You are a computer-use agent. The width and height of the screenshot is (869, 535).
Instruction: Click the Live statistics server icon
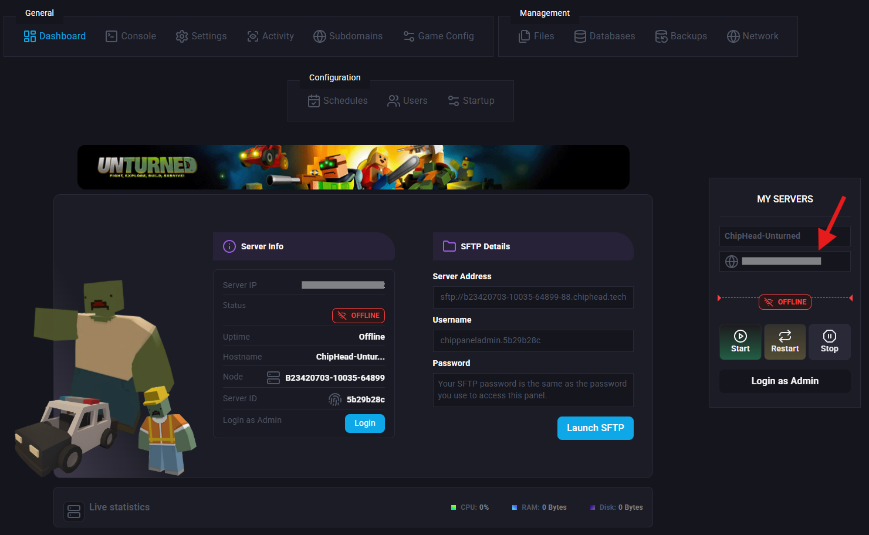coord(74,511)
